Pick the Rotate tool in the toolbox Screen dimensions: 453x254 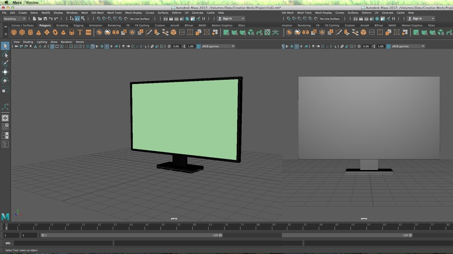click(5, 81)
